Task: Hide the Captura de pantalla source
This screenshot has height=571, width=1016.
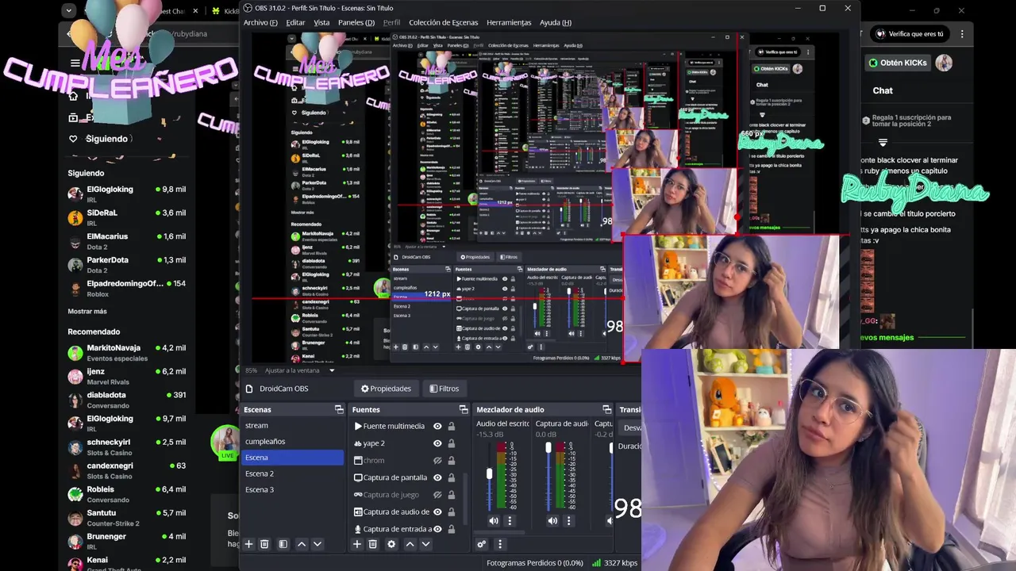Action: pyautogui.click(x=437, y=477)
